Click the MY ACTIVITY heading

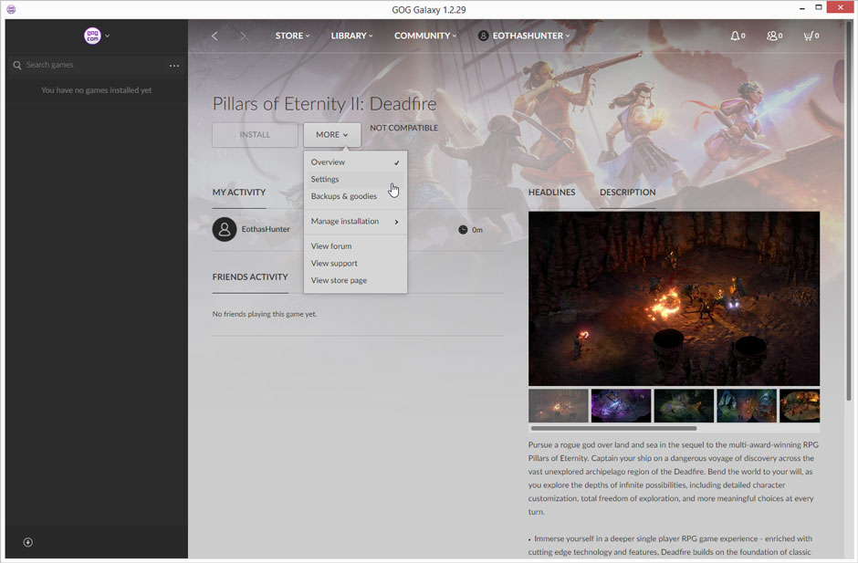(x=238, y=192)
